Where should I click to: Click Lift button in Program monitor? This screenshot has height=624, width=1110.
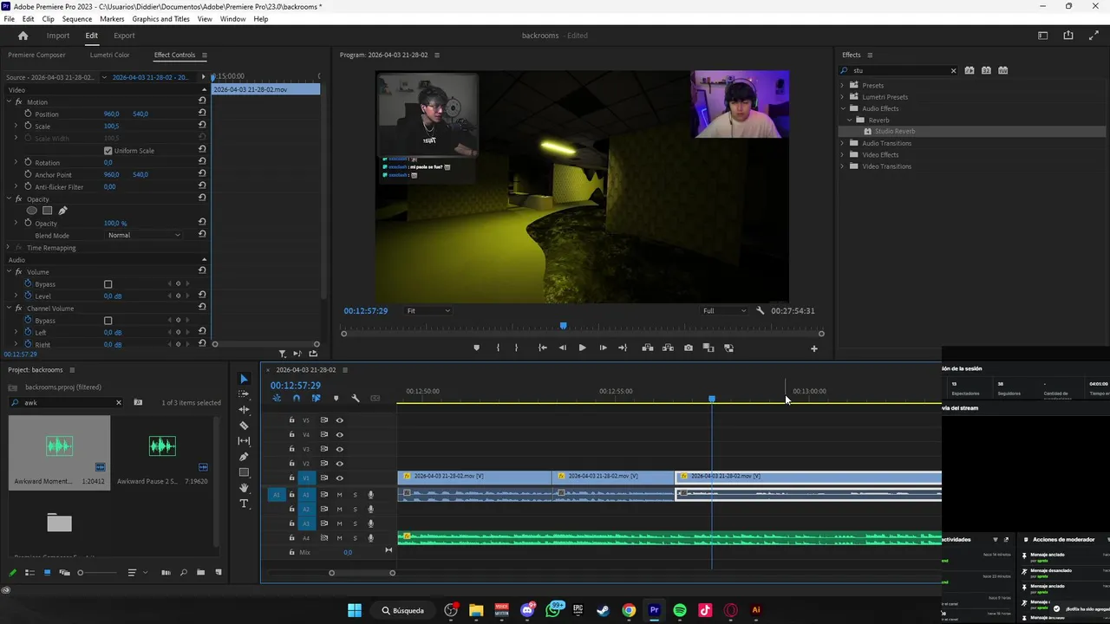click(648, 348)
